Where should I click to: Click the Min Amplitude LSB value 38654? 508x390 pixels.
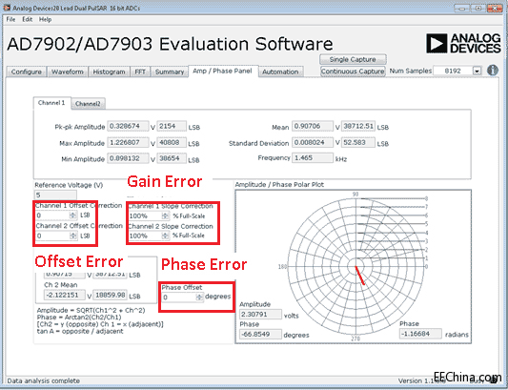point(172,158)
